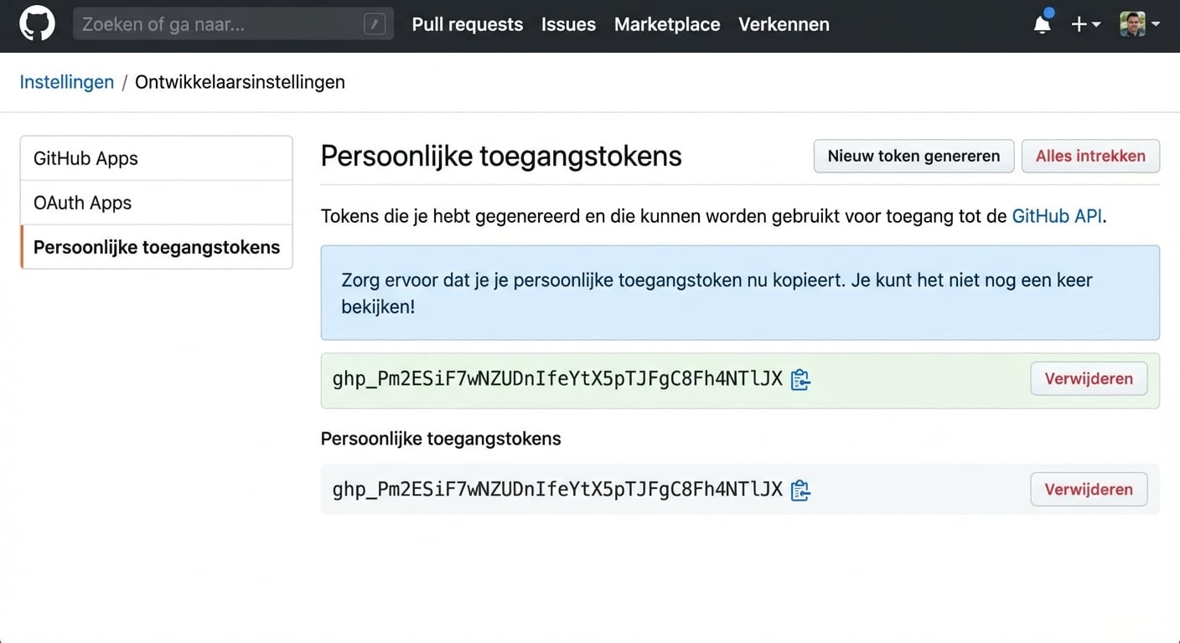Select Pull requests in the navigation
This screenshot has height=643, width=1180.
[467, 24]
